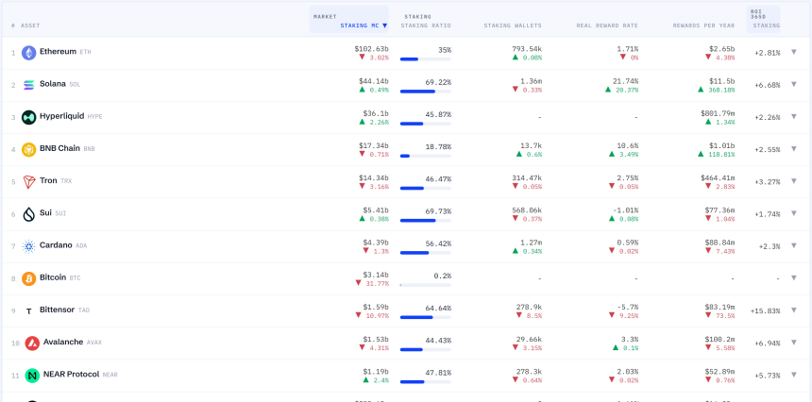Sort by Asset column header
The height and width of the screenshot is (402, 812).
tap(30, 25)
